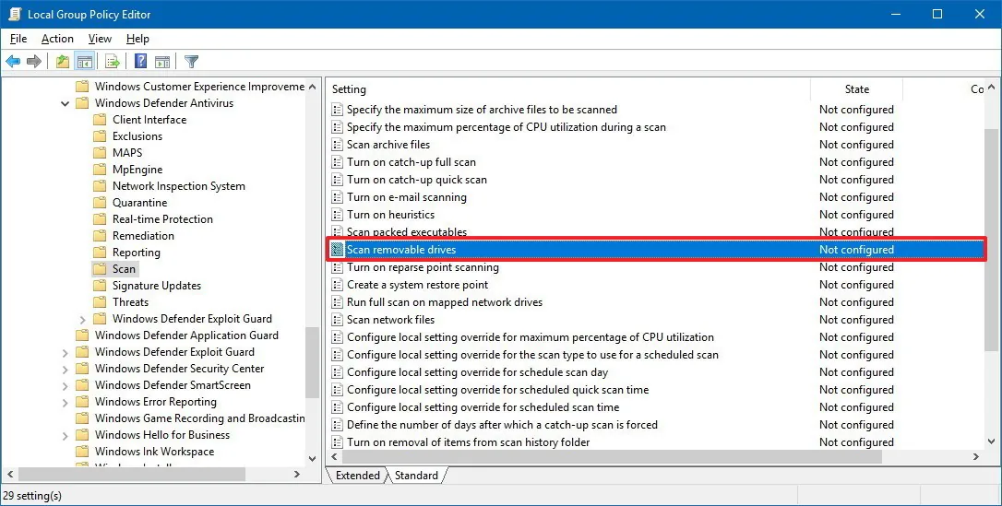The width and height of the screenshot is (1002, 506).
Task: Toggle the Show/Hide Console Tree icon
Action: point(84,61)
